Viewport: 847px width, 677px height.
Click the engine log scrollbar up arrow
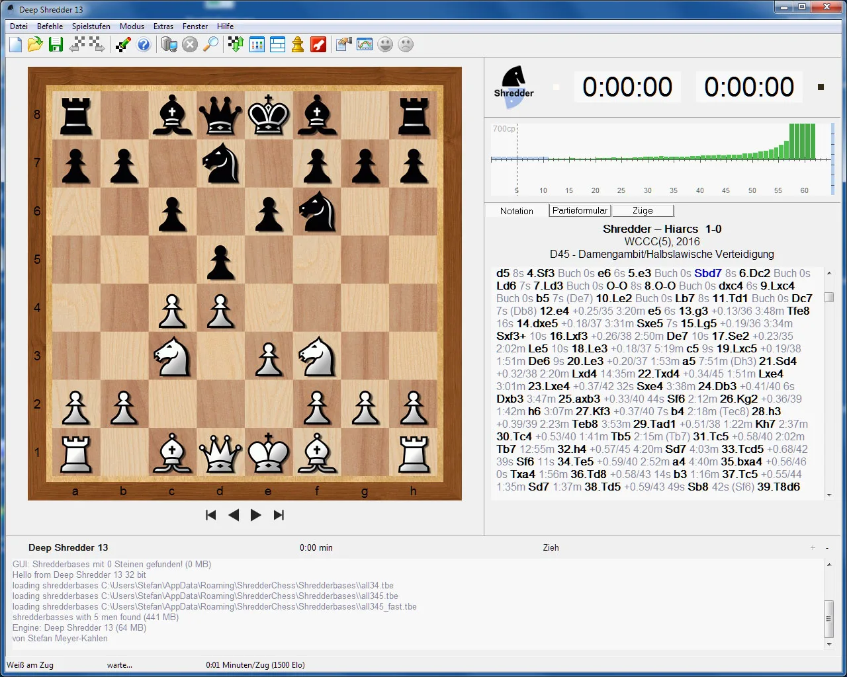click(x=828, y=565)
